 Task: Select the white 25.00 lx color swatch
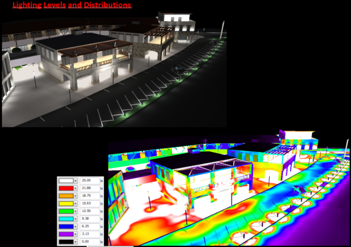(x=66, y=180)
